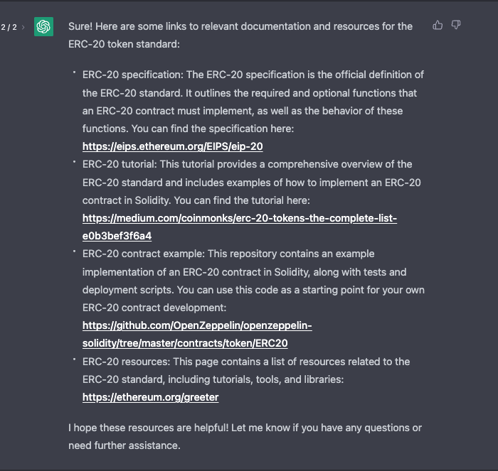This screenshot has height=471, width=498.
Task: Click the 'Sure! Here are some links' intro text
Action: 240,36
